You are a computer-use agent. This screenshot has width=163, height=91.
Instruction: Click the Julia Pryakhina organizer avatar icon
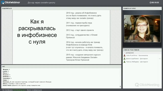point(125,55)
